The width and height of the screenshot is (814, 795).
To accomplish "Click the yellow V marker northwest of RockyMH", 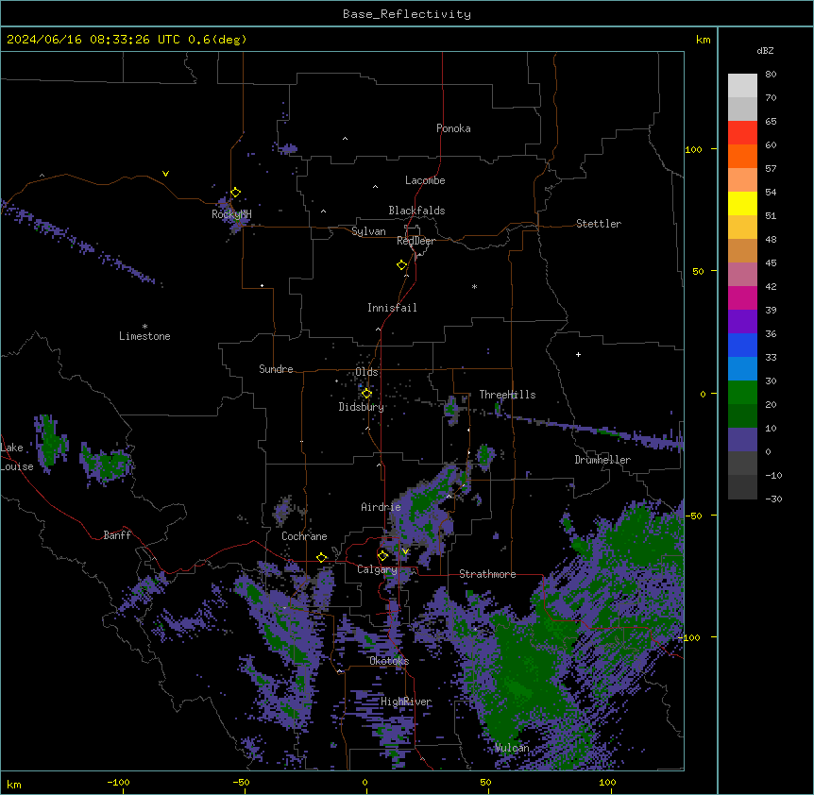I will tap(165, 174).
